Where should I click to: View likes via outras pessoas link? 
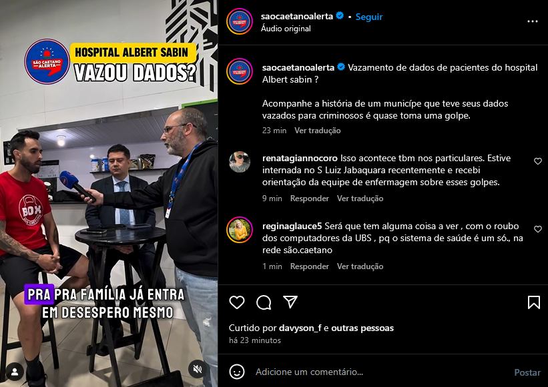pos(362,328)
